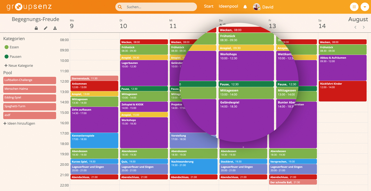Image resolution: width=371 pixels, height=191 pixels.
Task: Open Friday's Der schnelle Ball event
Action: 293,182
